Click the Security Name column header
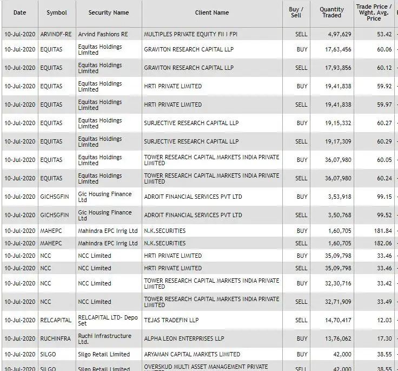This screenshot has height=371, width=398. pos(109,12)
